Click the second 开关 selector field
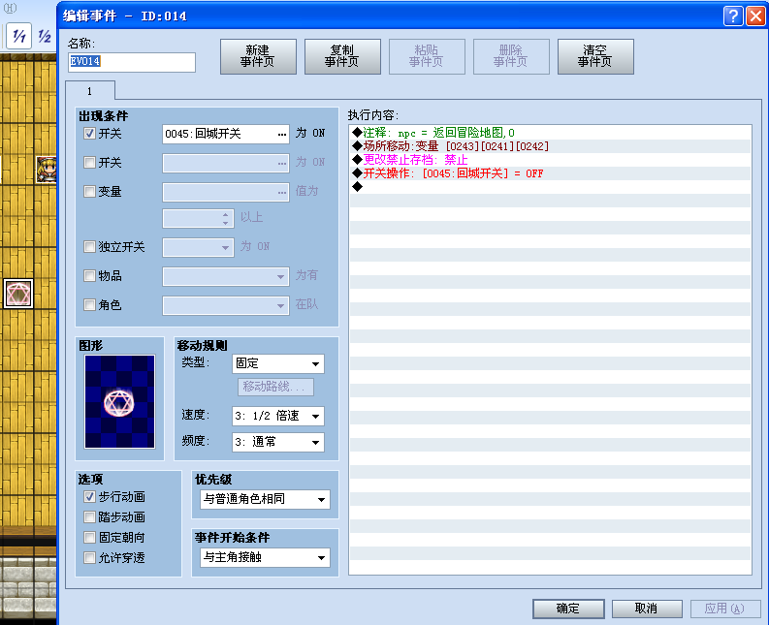This screenshot has height=625, width=769. [x=226, y=163]
